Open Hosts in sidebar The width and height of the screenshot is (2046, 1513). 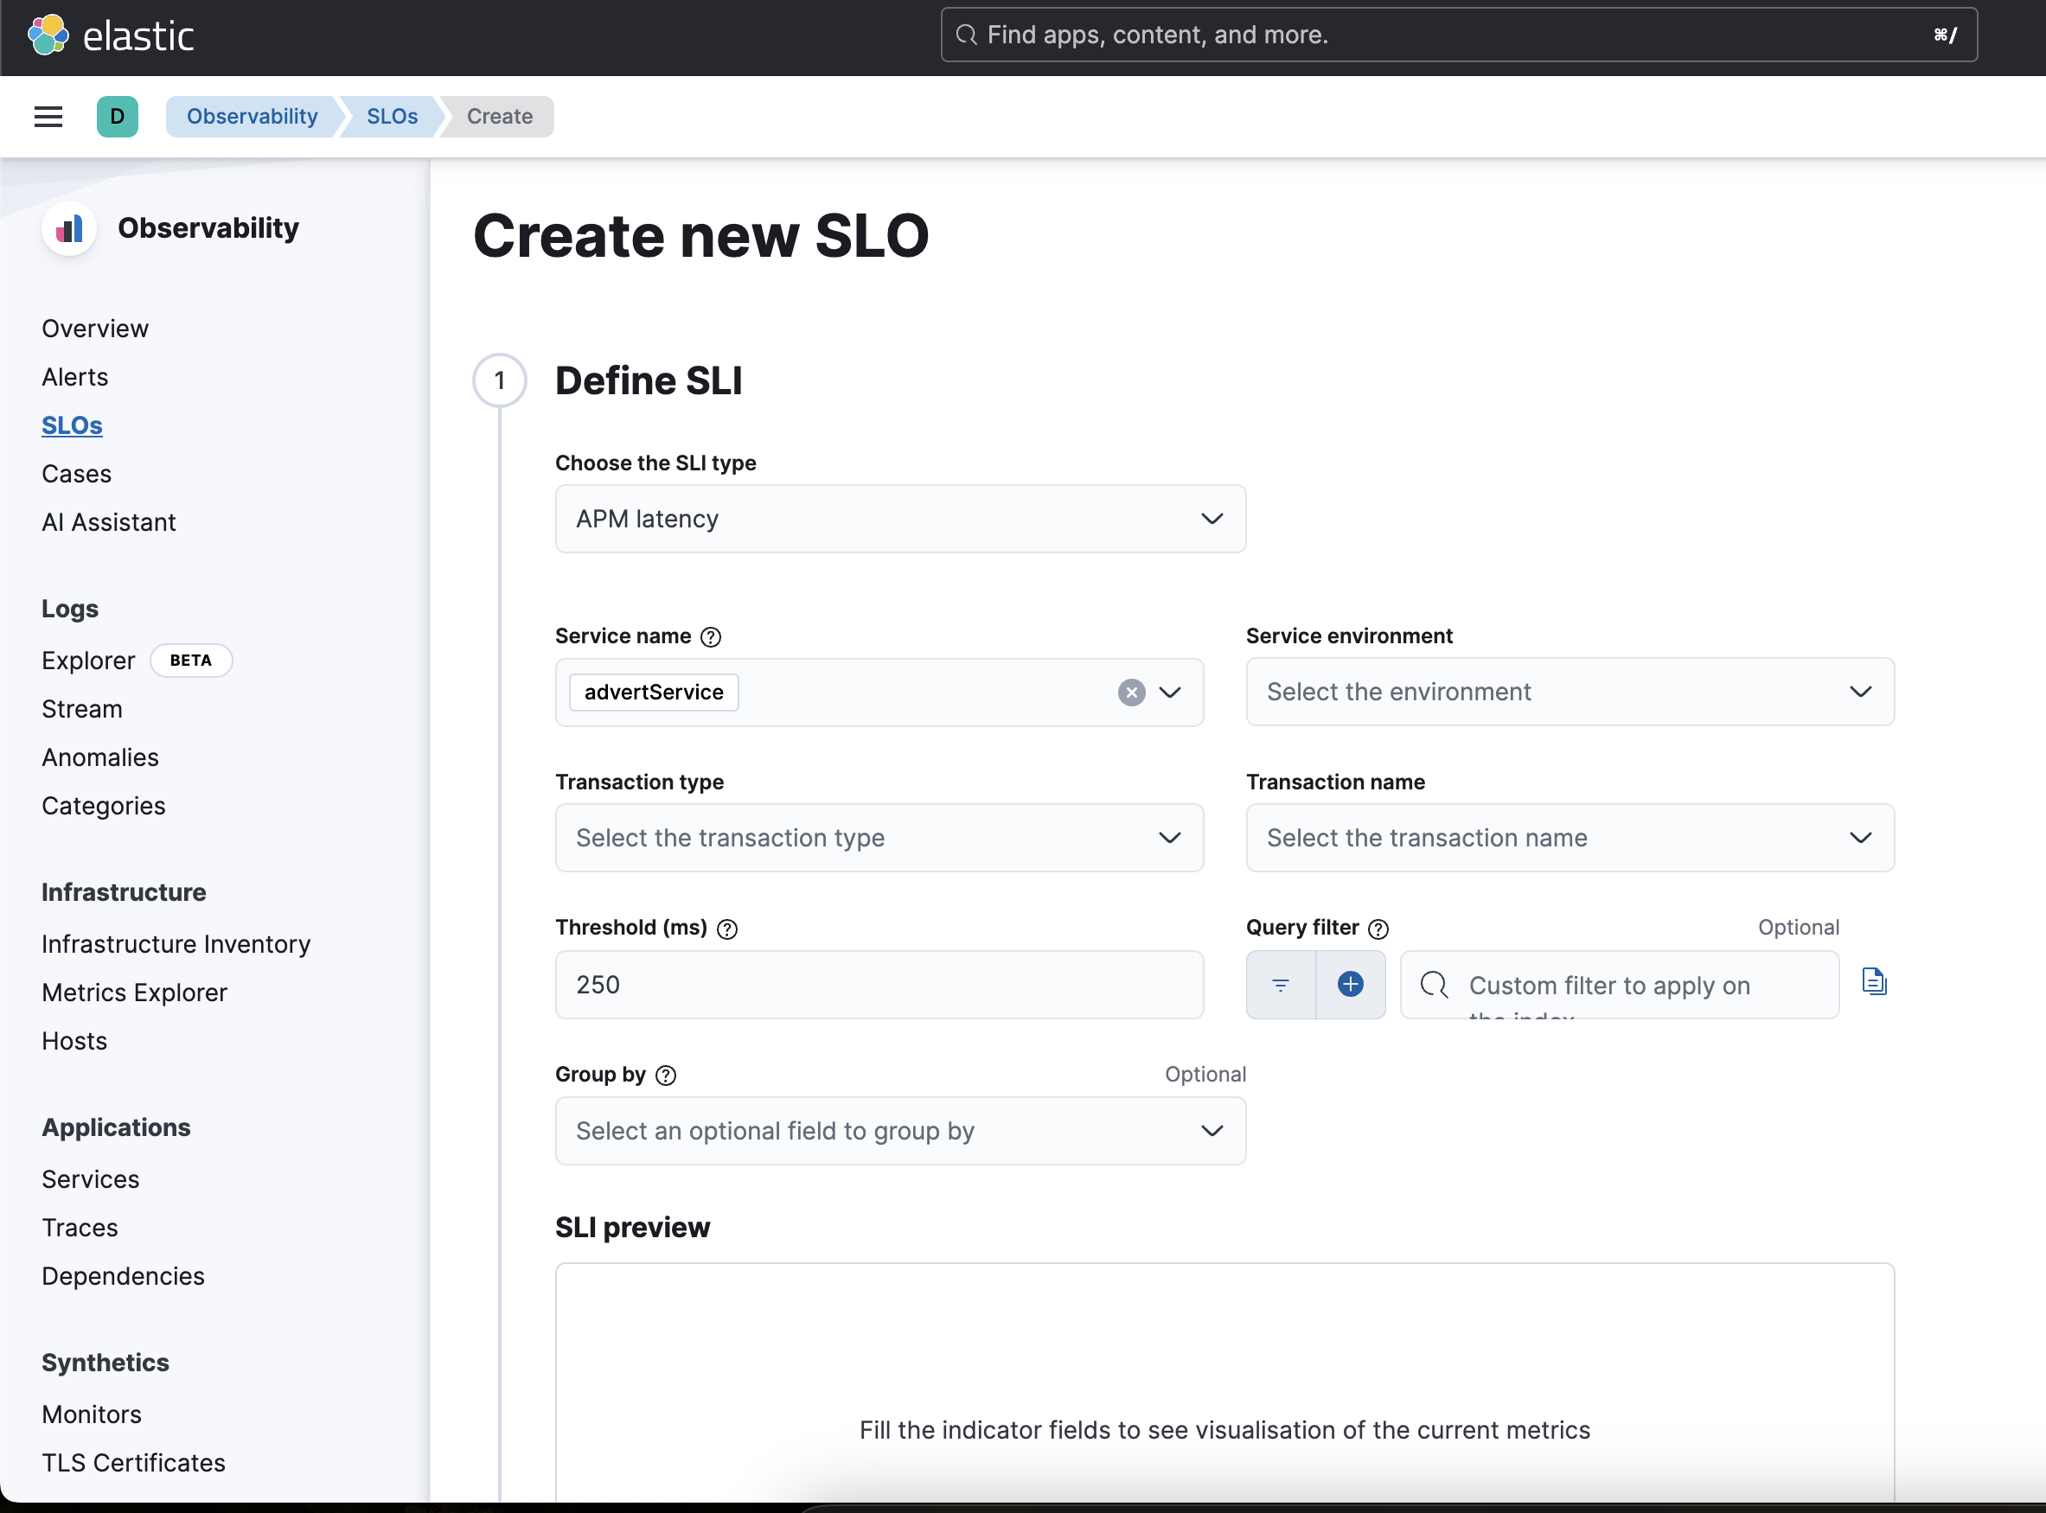pyautogui.click(x=74, y=1041)
